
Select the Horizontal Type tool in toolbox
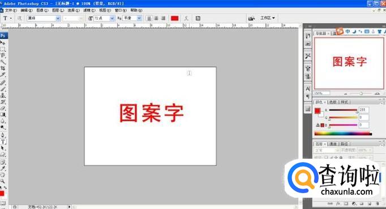(x=3, y=141)
